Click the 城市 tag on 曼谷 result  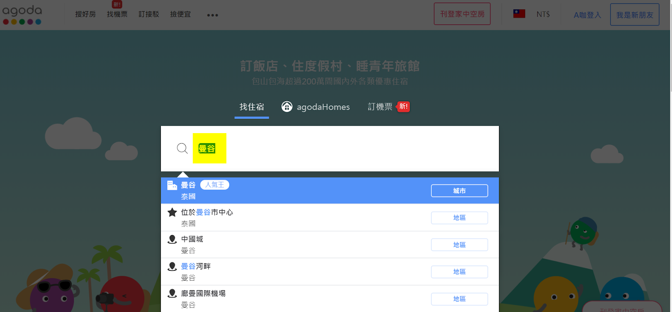tap(459, 191)
